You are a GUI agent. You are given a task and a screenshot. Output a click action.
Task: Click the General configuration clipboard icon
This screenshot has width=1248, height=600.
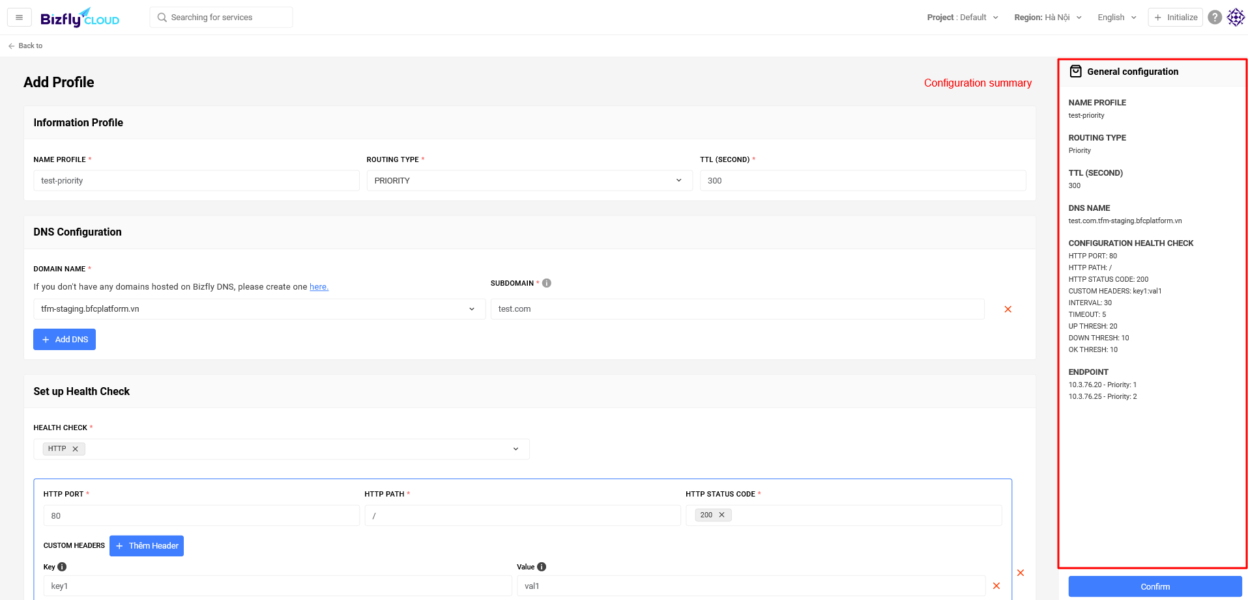(x=1076, y=72)
